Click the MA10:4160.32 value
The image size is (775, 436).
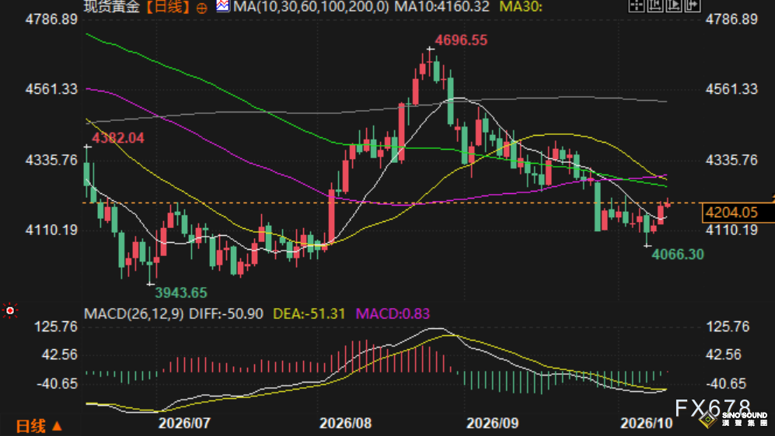442,6
